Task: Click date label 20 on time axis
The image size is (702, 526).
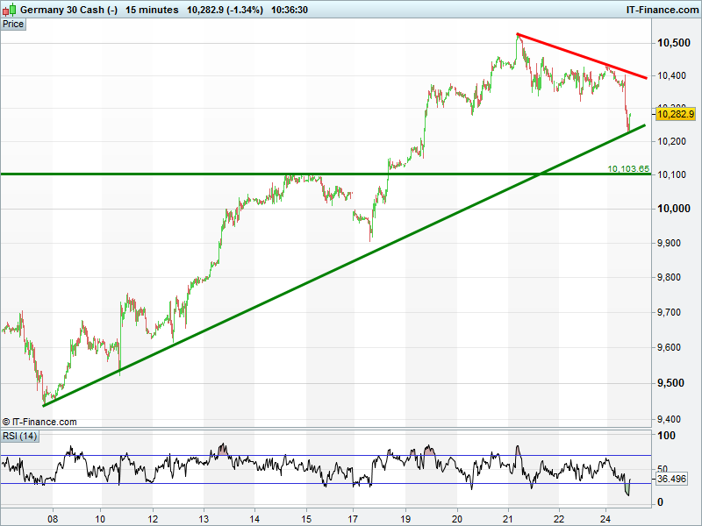Action: [x=457, y=519]
